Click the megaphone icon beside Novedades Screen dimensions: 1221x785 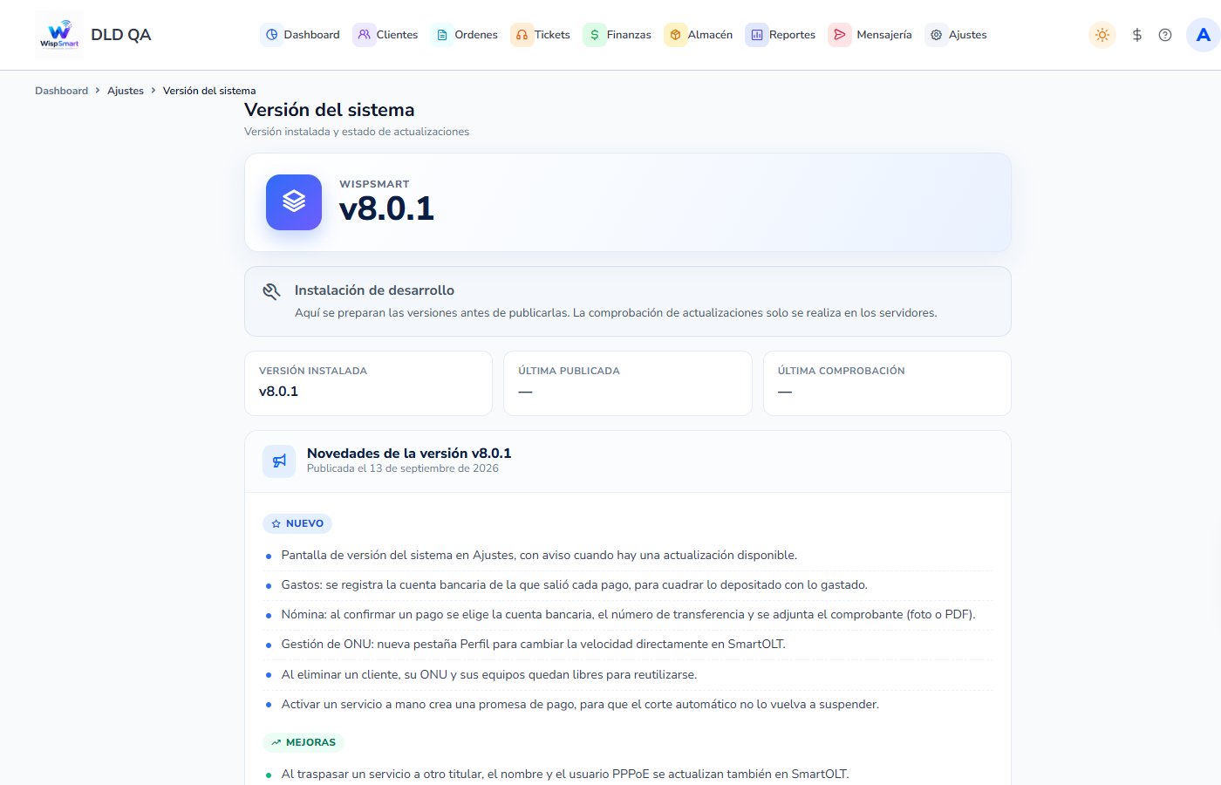pyautogui.click(x=279, y=461)
